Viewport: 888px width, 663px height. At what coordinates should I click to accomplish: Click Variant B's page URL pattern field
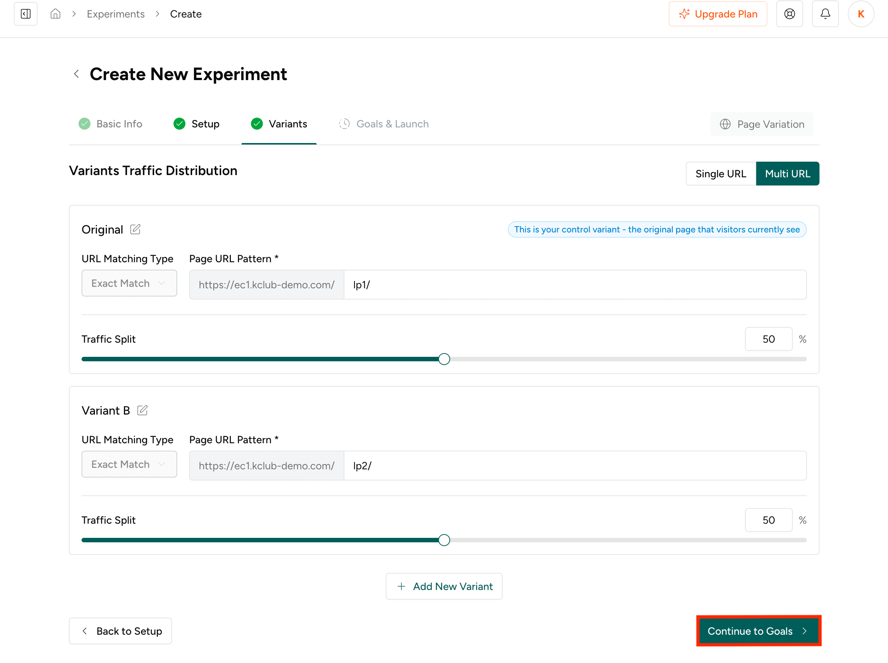coord(575,466)
